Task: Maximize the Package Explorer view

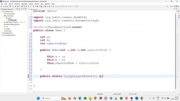Action: tap(26, 9)
